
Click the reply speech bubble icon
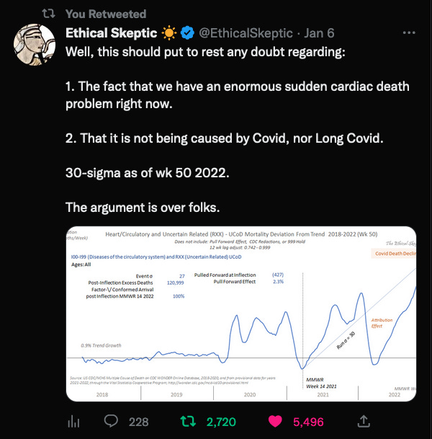[112, 420]
